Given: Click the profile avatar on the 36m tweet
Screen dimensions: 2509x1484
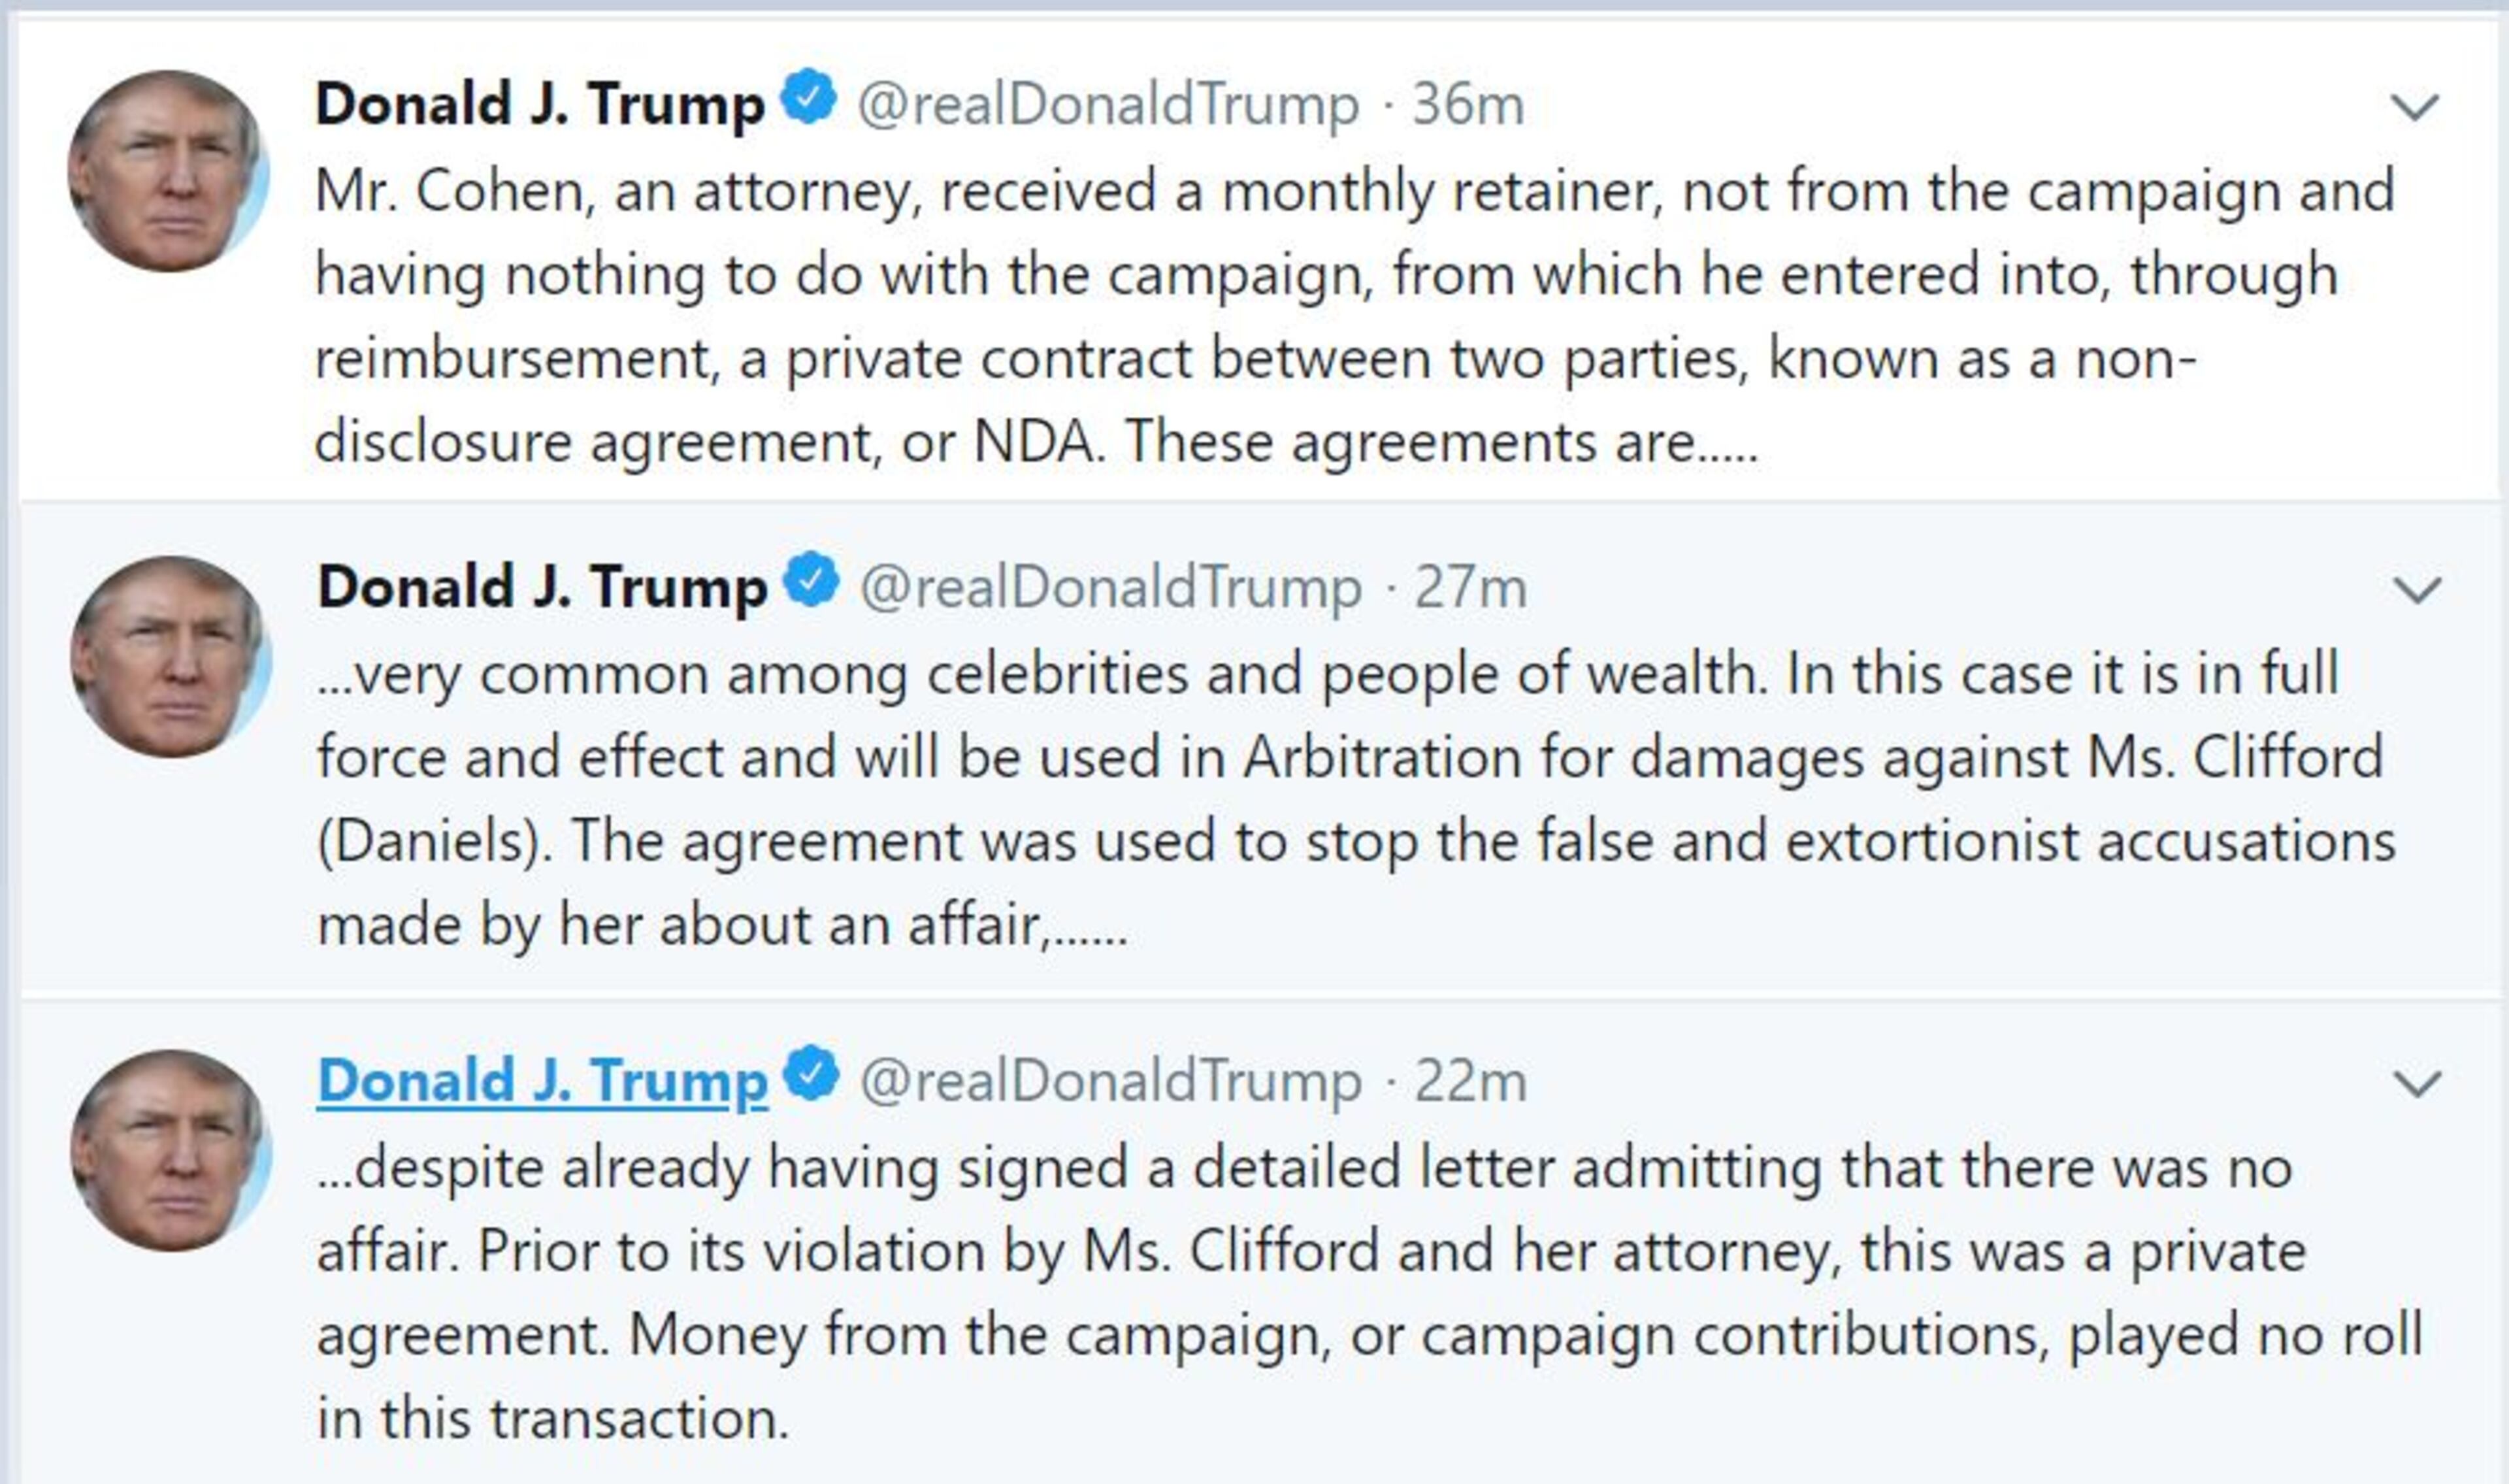Looking at the screenshot, I should pyautogui.click(x=168, y=171).
